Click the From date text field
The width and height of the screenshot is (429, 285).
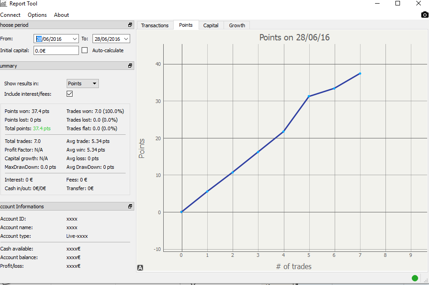pos(53,39)
